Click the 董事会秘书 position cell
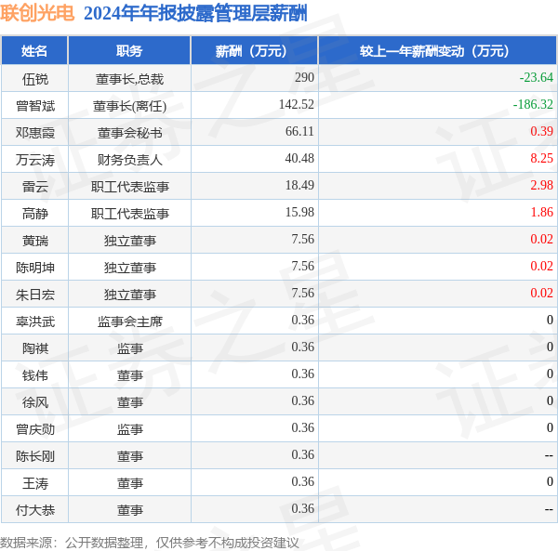 129,133
